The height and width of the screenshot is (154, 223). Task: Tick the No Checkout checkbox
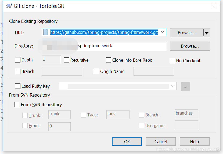[x=172, y=61]
